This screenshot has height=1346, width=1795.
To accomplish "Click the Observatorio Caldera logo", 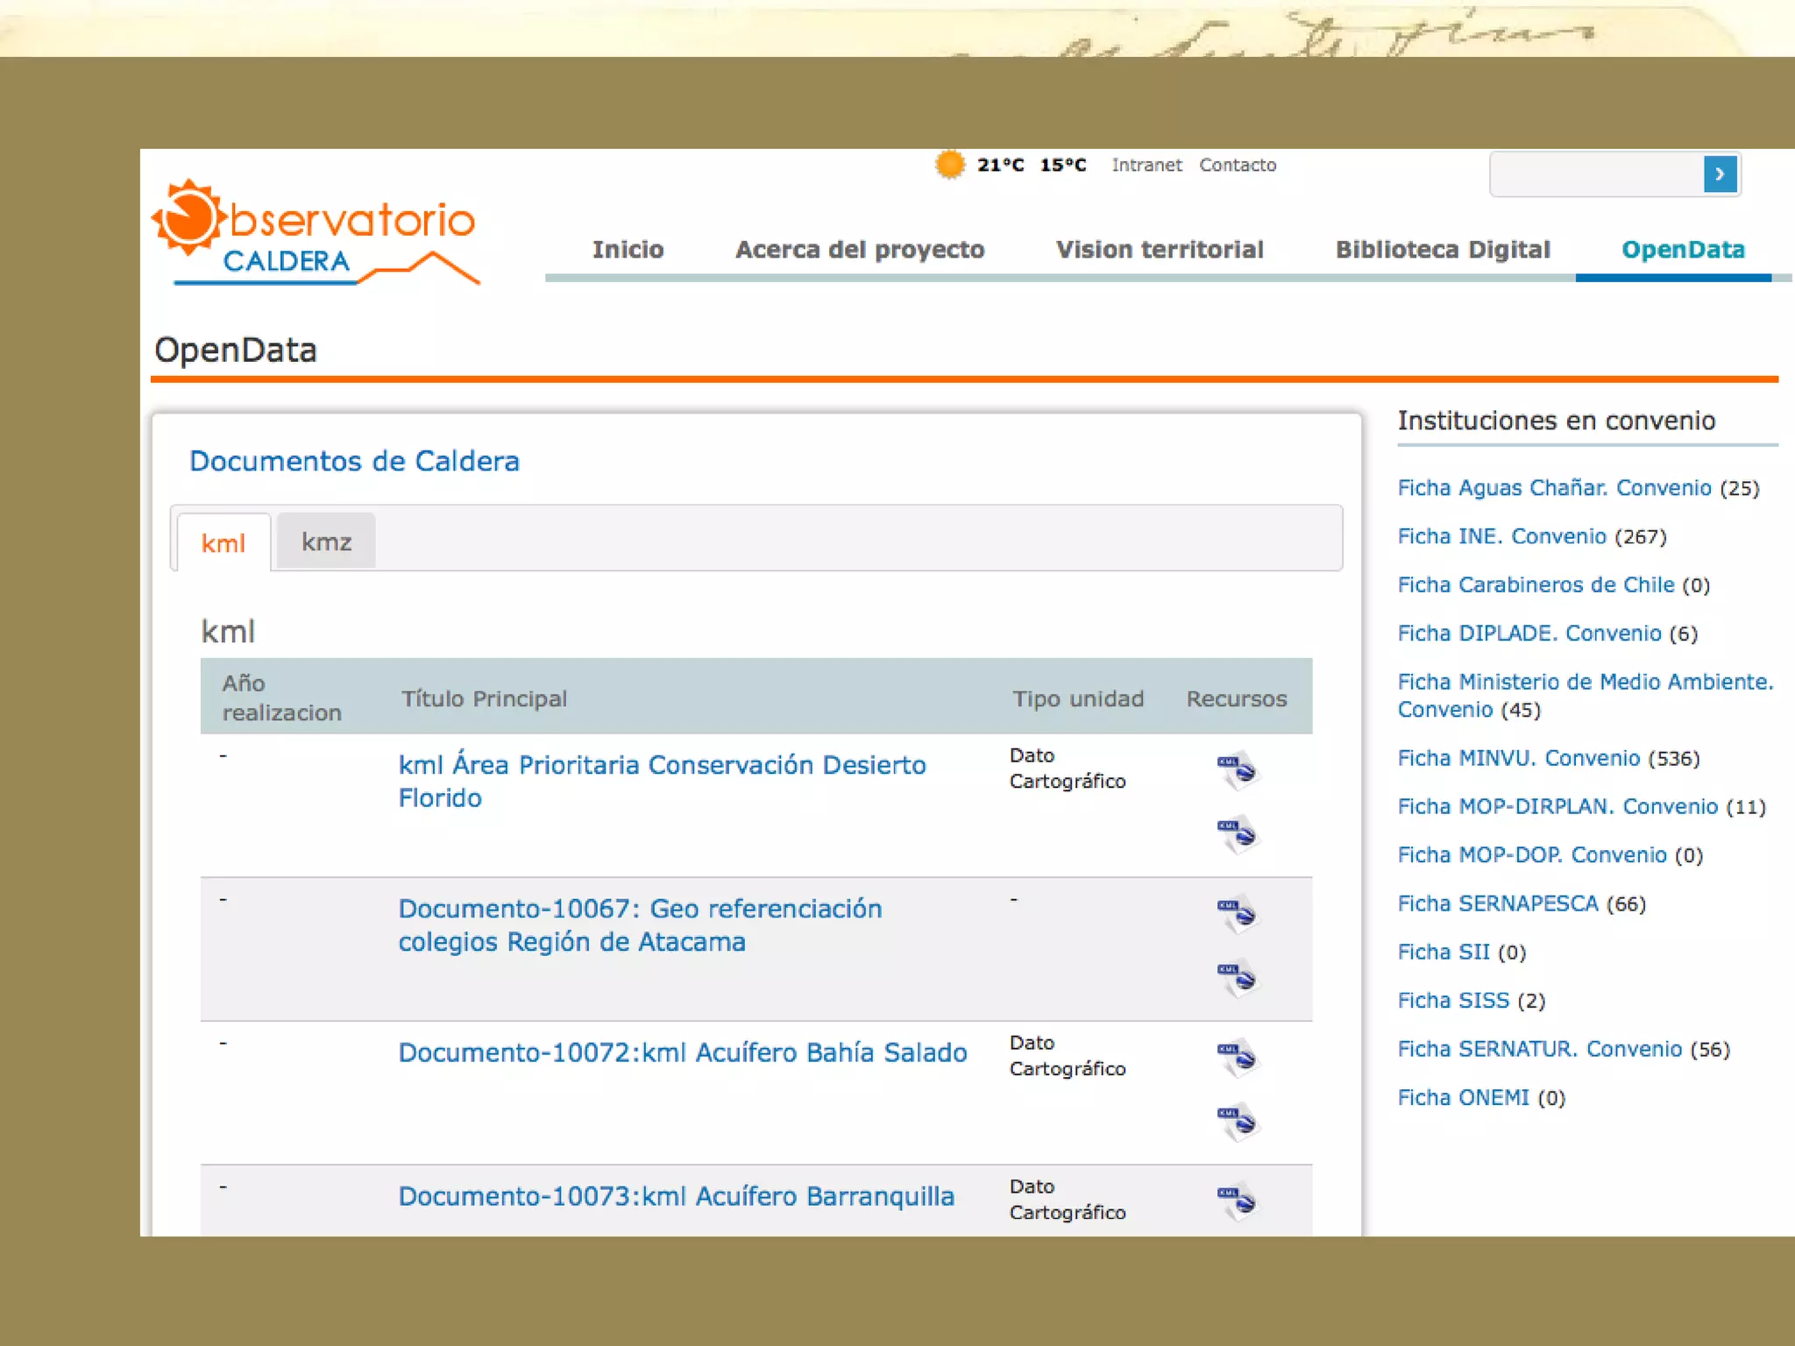I will click(x=316, y=234).
